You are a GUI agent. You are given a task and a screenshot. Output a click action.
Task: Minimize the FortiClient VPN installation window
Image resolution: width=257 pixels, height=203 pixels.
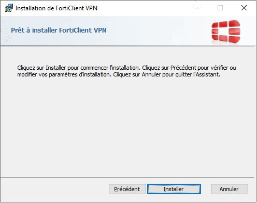(x=197, y=8)
